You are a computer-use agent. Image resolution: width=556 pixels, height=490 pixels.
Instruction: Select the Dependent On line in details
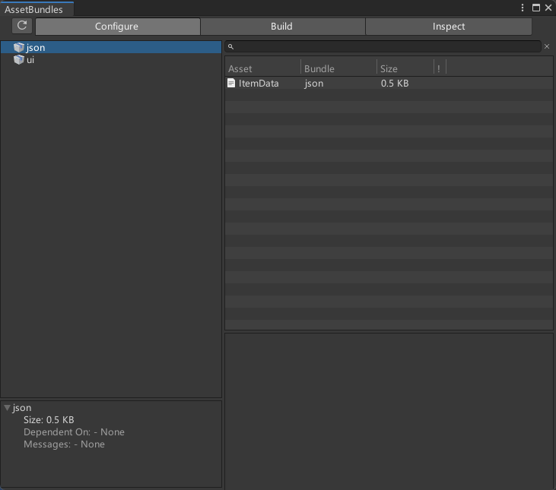[x=74, y=432]
